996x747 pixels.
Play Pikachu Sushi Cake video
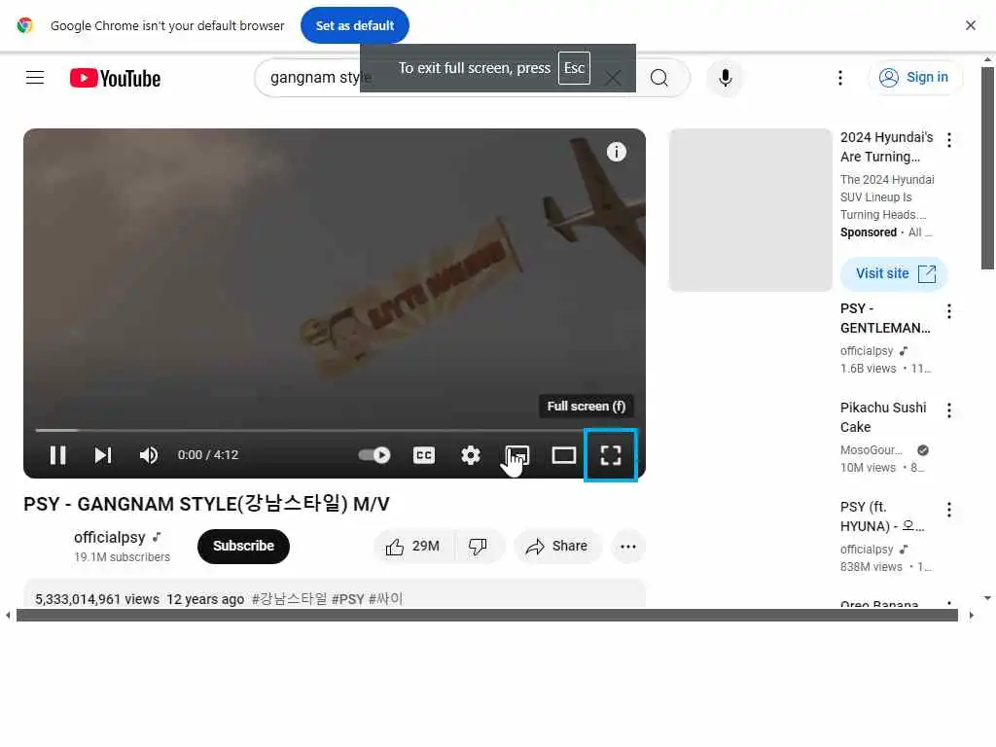(x=883, y=417)
